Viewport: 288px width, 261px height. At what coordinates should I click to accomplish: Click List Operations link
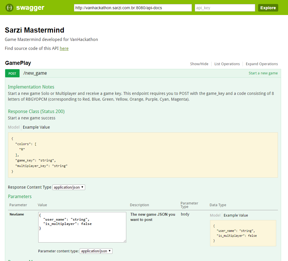click(227, 64)
